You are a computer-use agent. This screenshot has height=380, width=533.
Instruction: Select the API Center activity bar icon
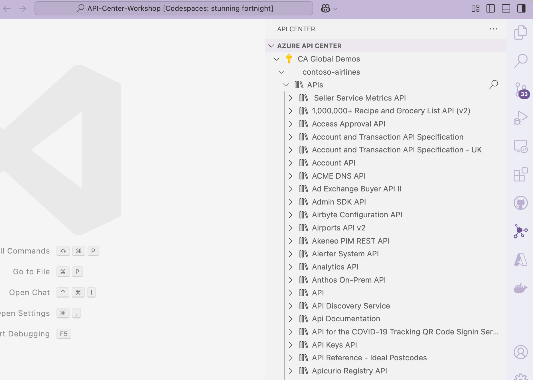tap(520, 231)
